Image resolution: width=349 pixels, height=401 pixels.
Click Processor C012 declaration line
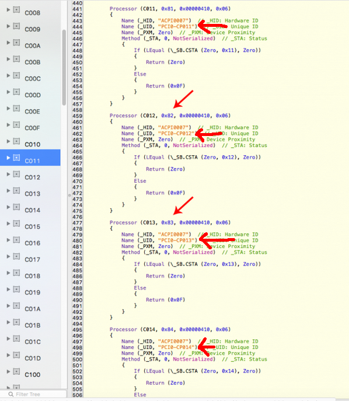pos(170,116)
